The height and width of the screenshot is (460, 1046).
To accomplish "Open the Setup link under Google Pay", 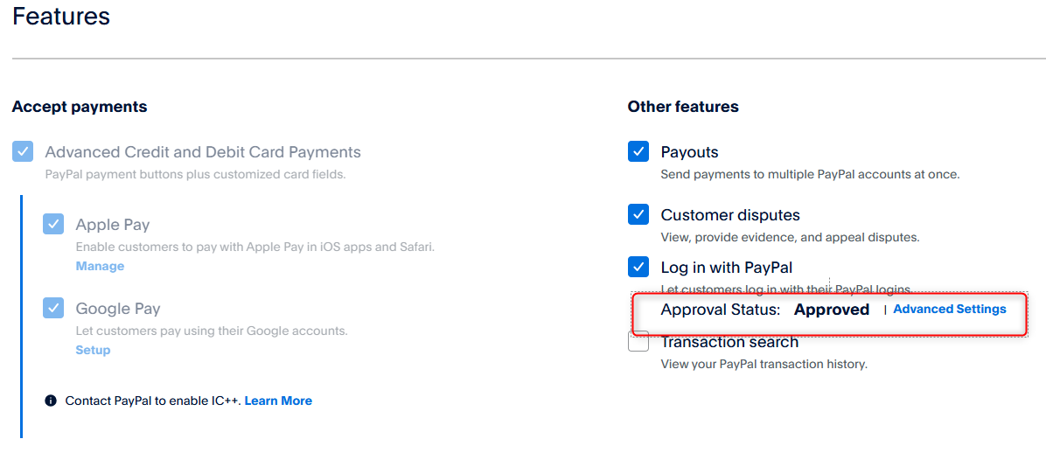I will pyautogui.click(x=93, y=350).
